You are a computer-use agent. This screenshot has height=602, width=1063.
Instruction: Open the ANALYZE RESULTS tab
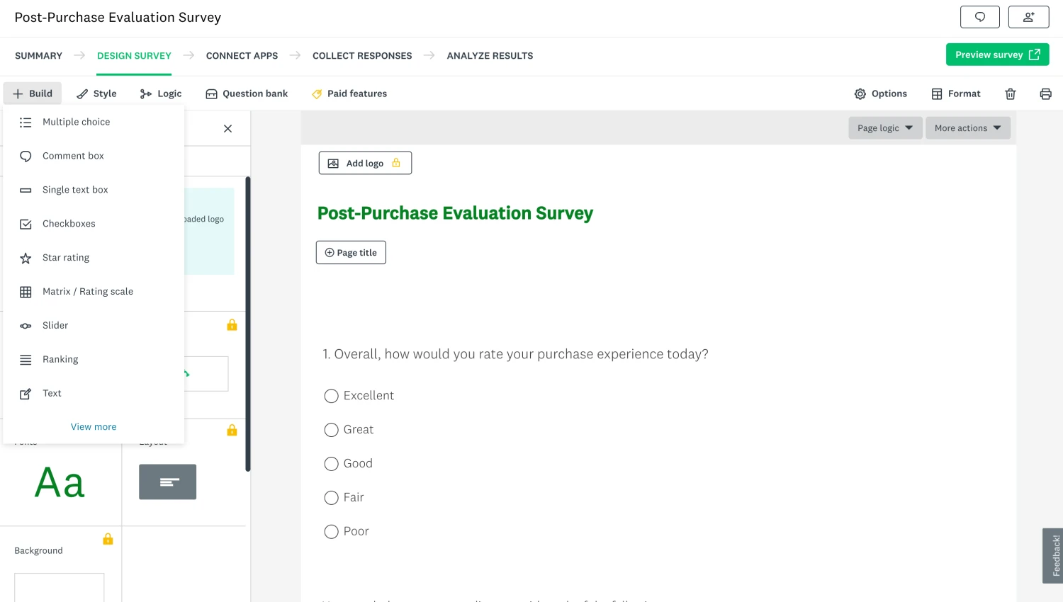click(x=490, y=55)
